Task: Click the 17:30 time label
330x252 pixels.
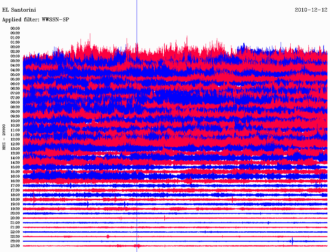Action: click(x=15, y=190)
